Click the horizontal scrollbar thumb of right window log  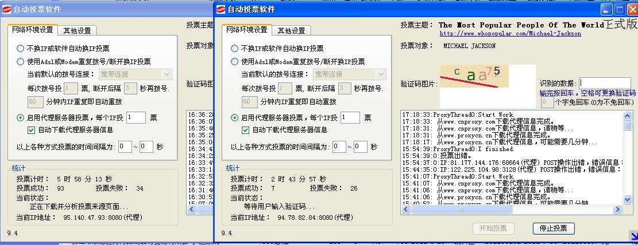461,210
